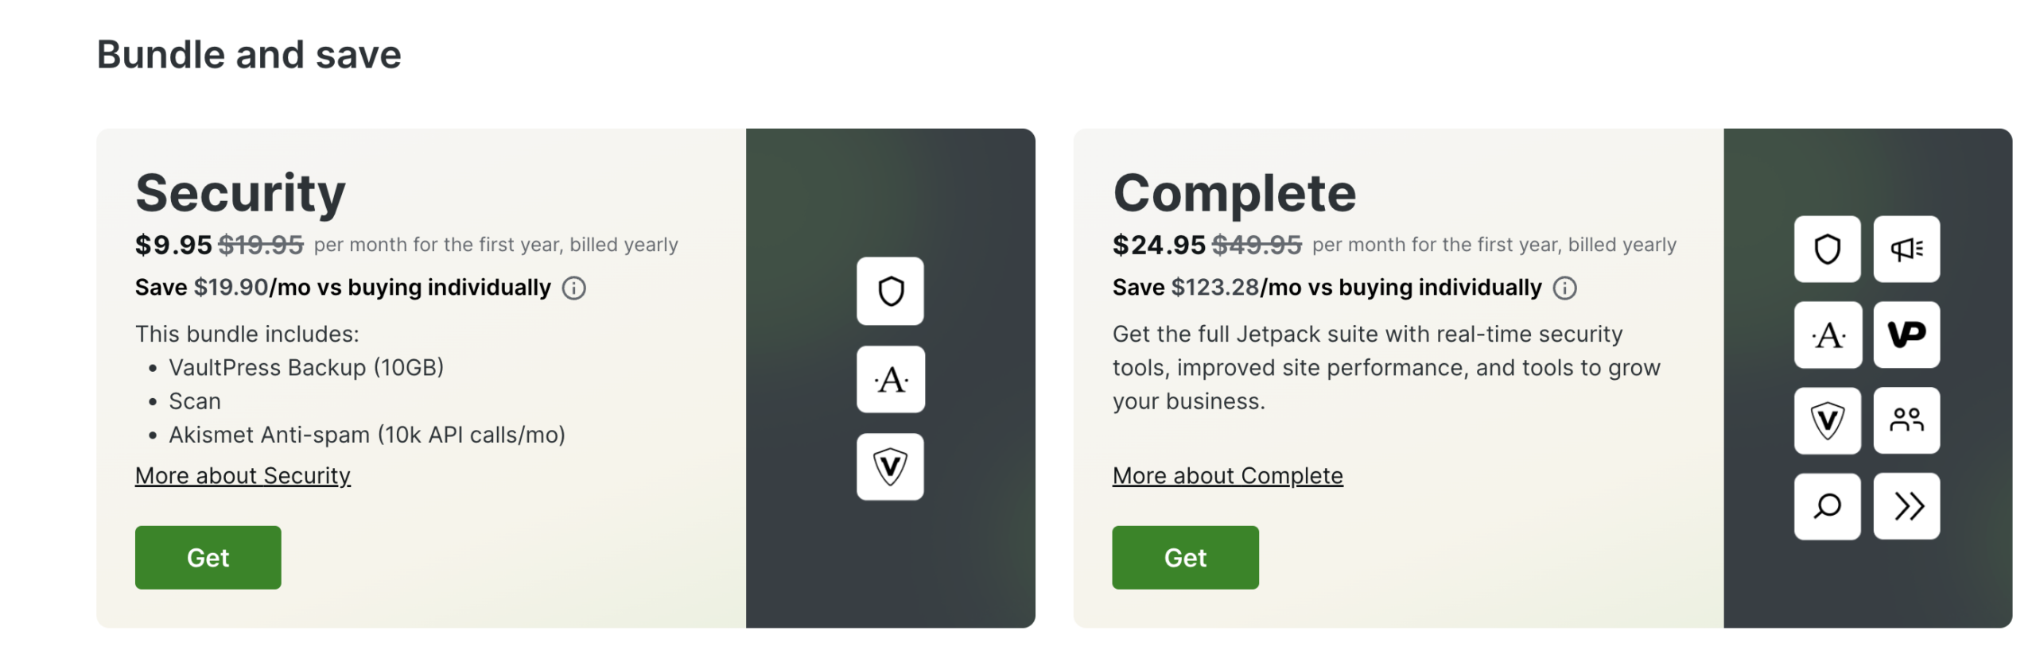Screen dimensions: 2036x650
Task: Click the shield icon in Complete card
Action: click(x=1828, y=250)
